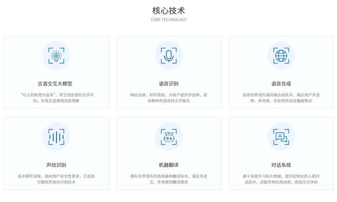Click the description text under 语音识别

point(168,98)
